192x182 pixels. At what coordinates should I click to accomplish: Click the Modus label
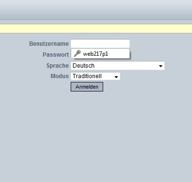[x=60, y=76]
